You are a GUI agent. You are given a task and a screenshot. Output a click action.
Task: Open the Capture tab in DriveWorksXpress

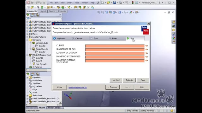(x=80, y=38)
